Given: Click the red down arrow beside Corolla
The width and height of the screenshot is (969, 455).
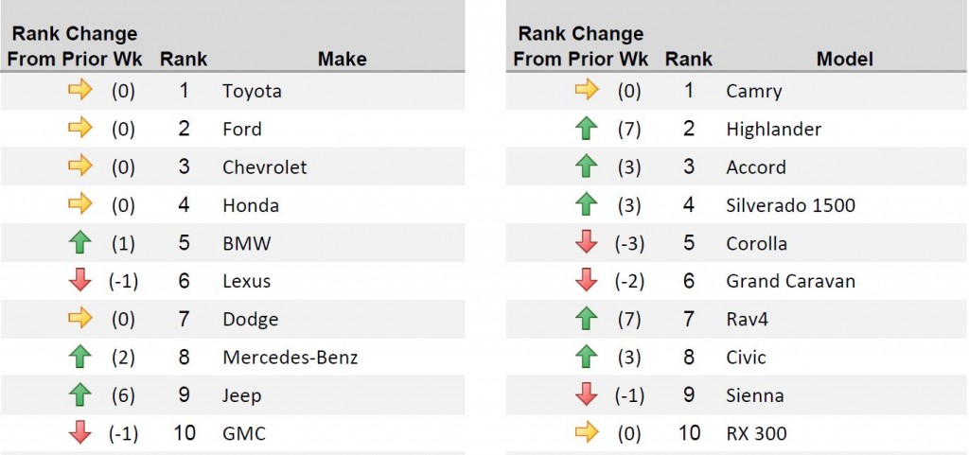Looking at the screenshot, I should click(586, 242).
